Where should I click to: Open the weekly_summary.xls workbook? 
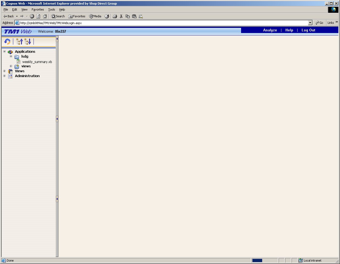coord(37,62)
